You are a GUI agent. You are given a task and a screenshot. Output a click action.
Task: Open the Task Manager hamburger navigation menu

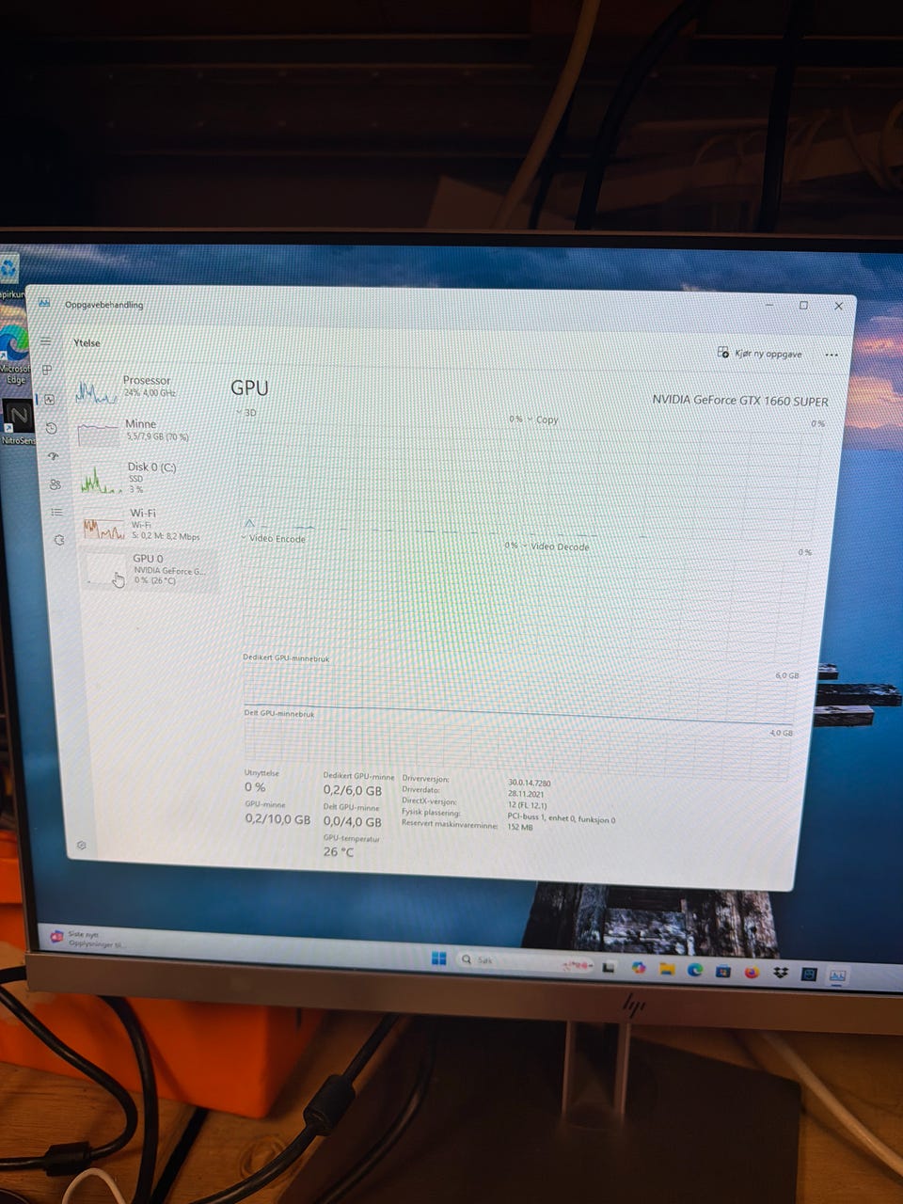coord(45,341)
